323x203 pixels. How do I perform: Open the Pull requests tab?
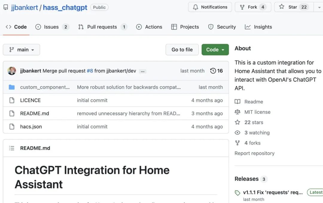(102, 27)
